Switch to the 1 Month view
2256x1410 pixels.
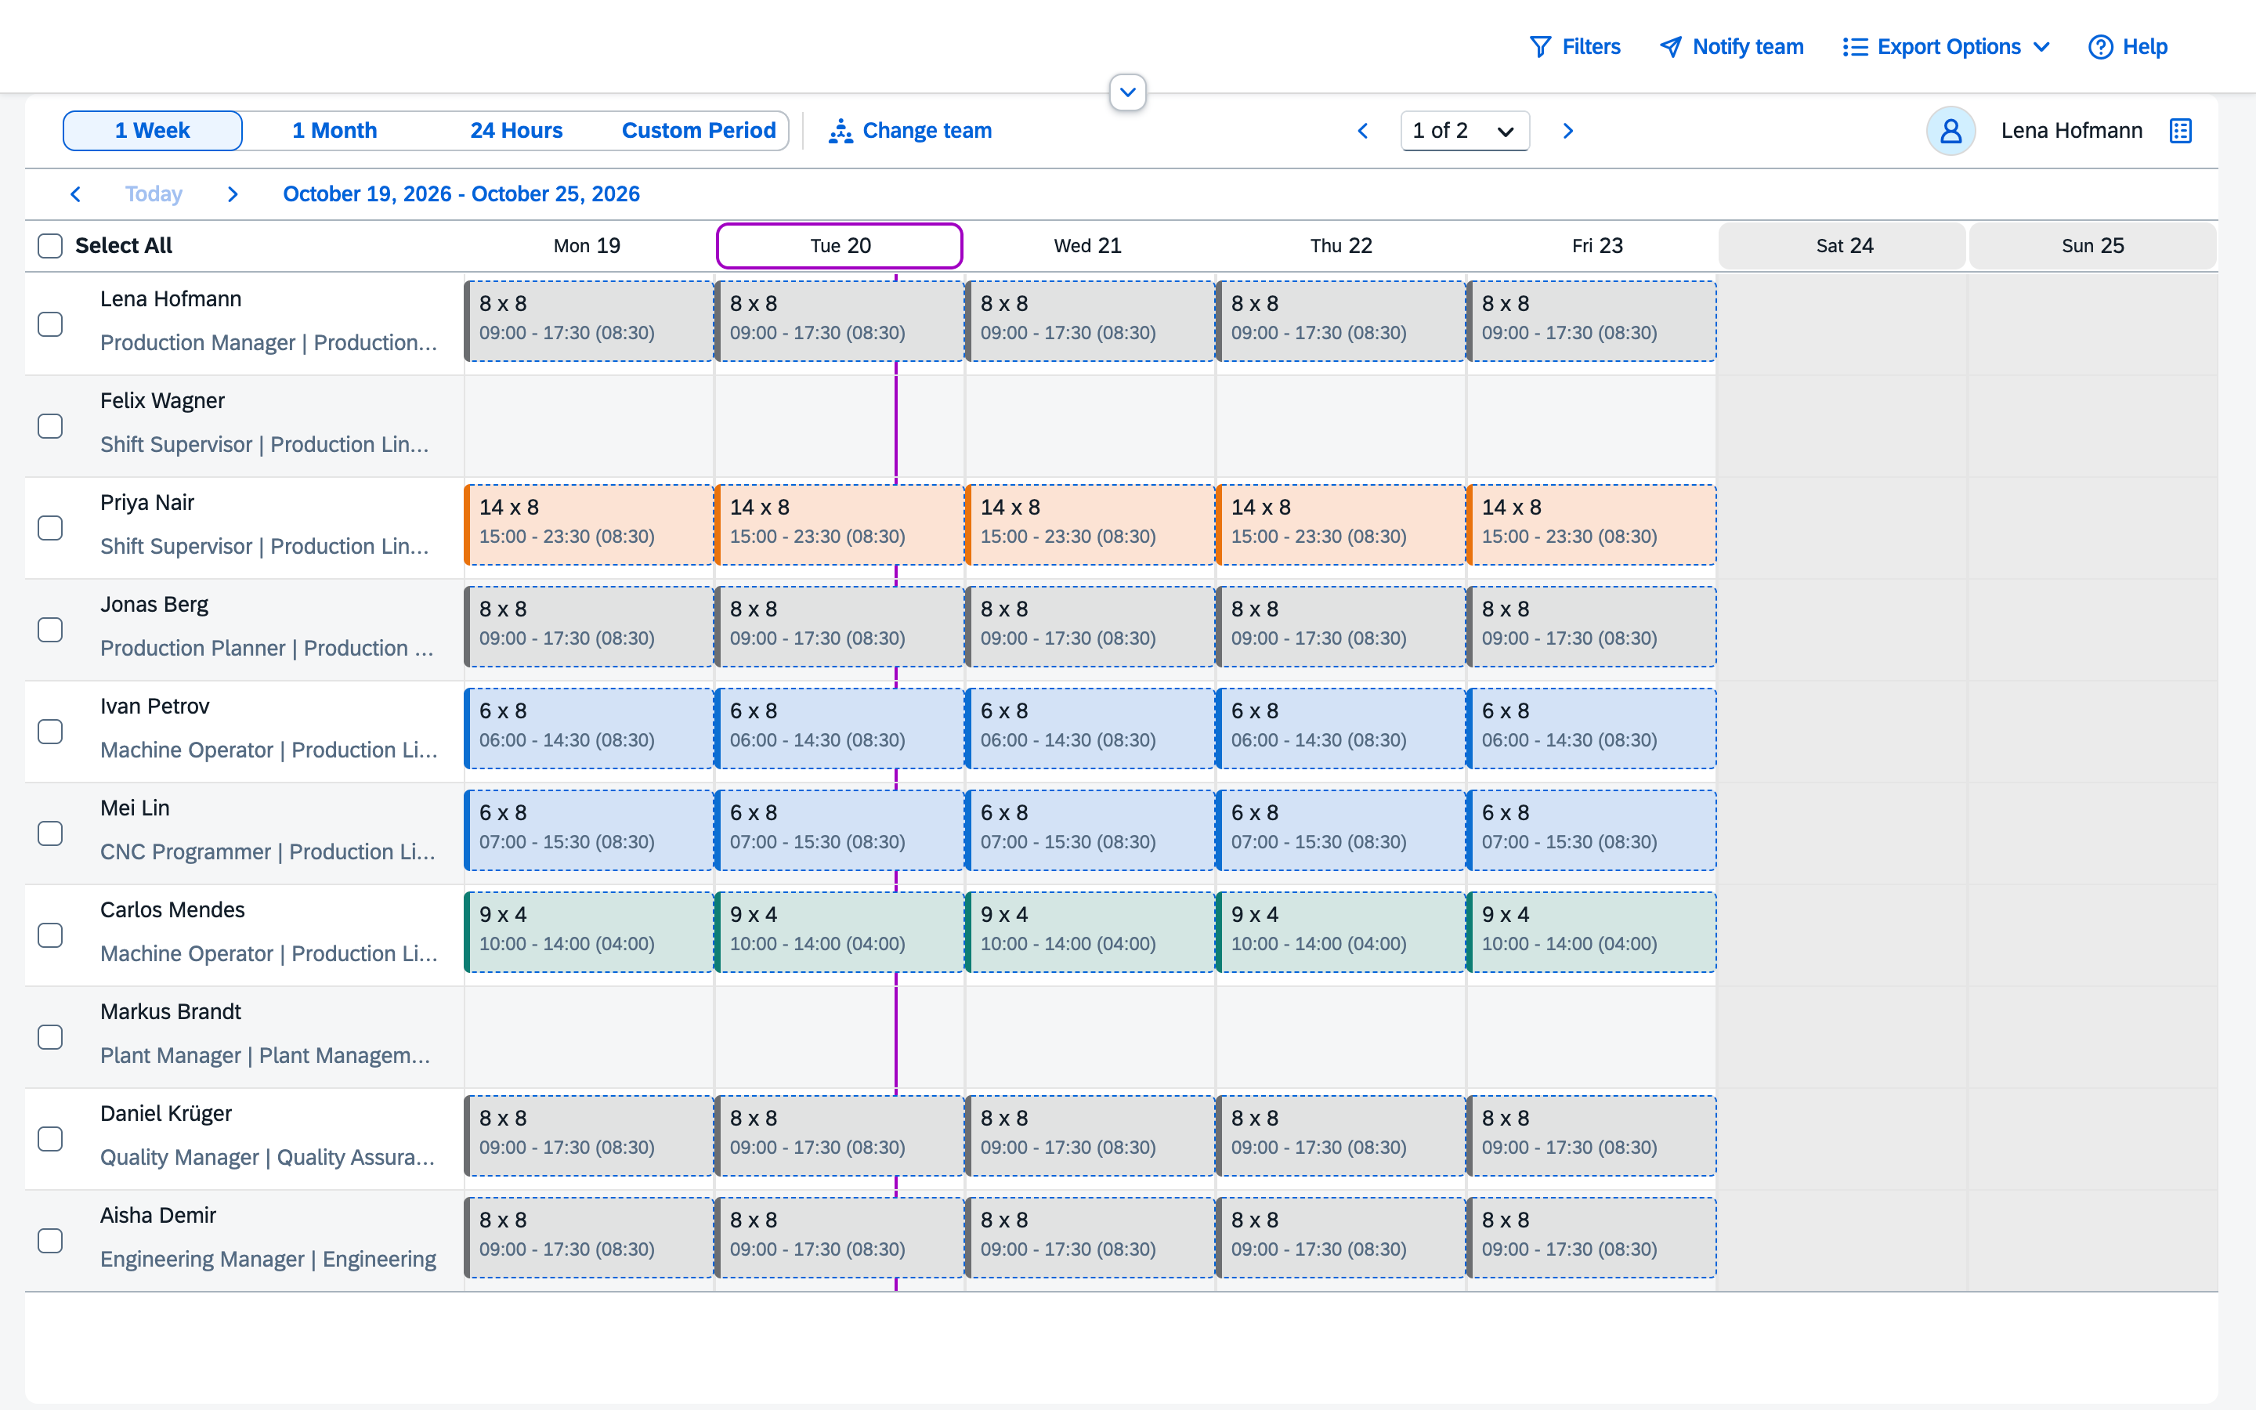coord(334,131)
